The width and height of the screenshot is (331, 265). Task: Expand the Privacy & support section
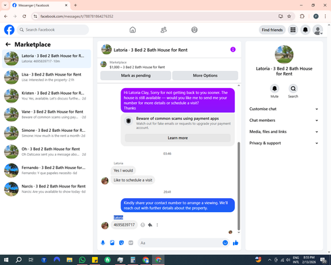point(284,143)
